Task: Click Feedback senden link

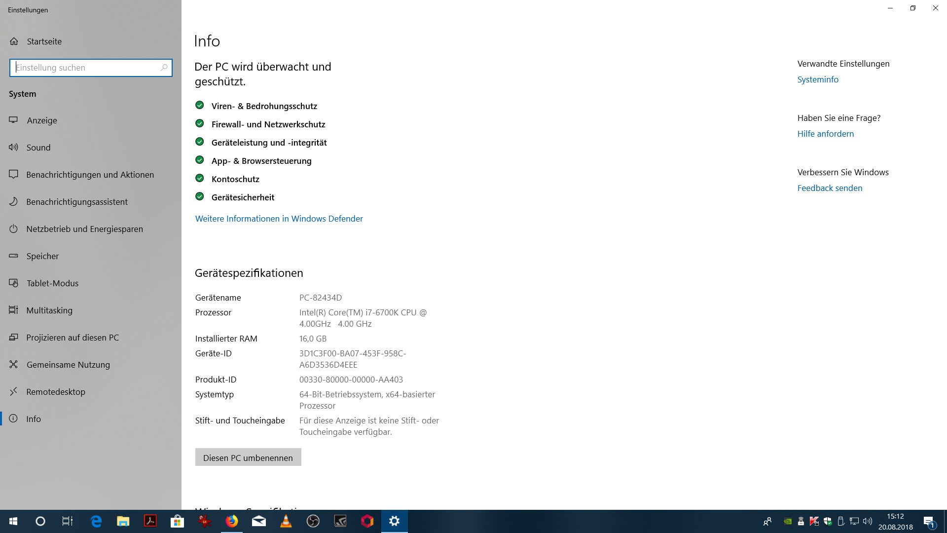Action: click(x=830, y=188)
